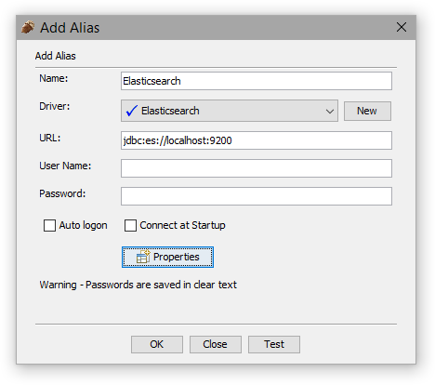Confirm the alias with OK

pyautogui.click(x=157, y=344)
